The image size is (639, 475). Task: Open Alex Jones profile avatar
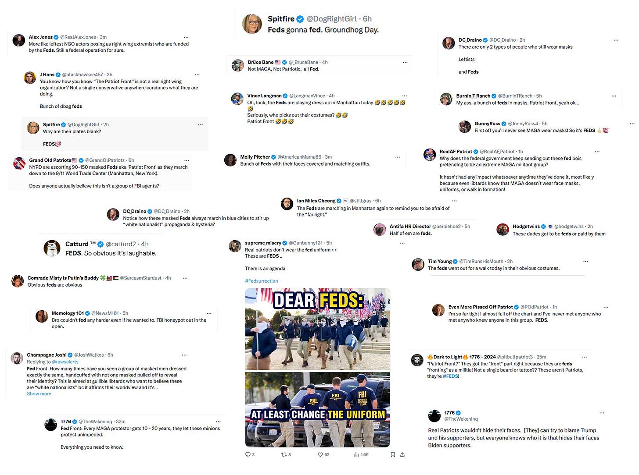pos(19,40)
